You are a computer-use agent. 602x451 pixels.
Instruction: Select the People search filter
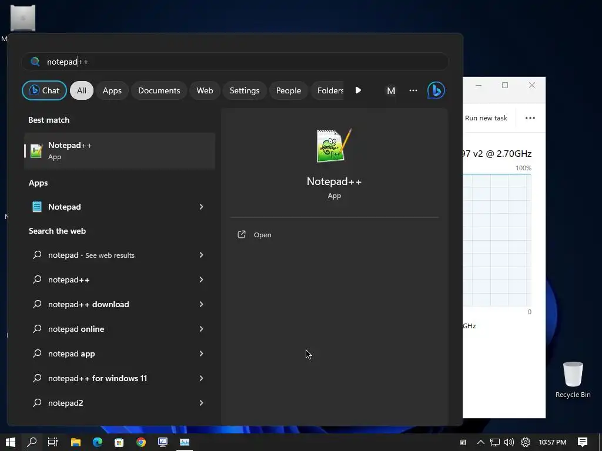click(x=288, y=90)
